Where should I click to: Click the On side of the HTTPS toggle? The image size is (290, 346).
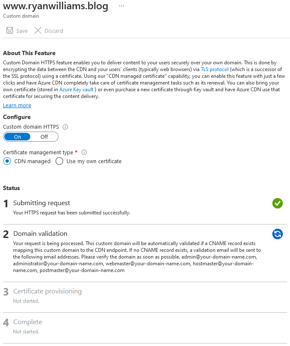pos(17,137)
